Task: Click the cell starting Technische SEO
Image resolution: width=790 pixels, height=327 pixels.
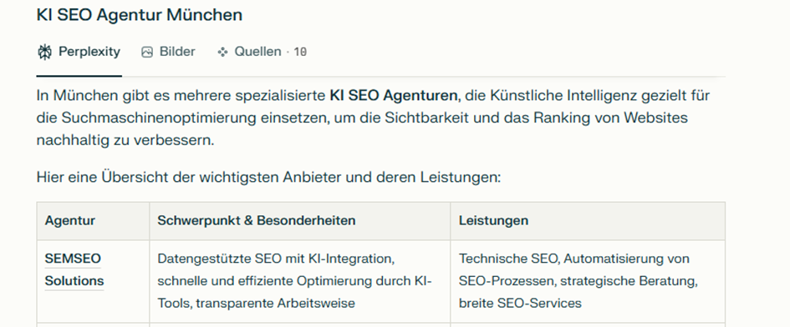Action: click(588, 281)
